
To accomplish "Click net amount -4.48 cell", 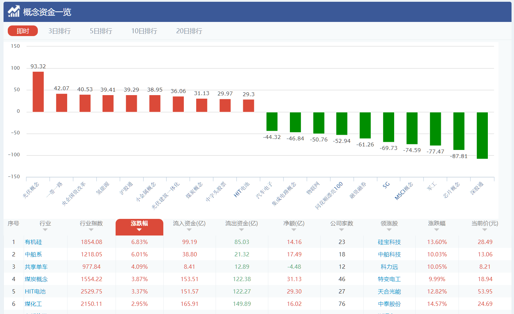I will pyautogui.click(x=294, y=267).
